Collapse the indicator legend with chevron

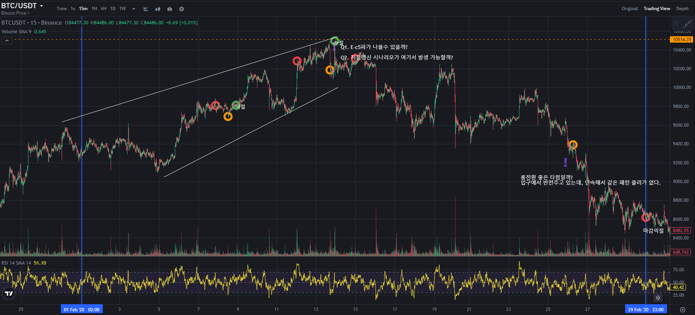point(7,41)
